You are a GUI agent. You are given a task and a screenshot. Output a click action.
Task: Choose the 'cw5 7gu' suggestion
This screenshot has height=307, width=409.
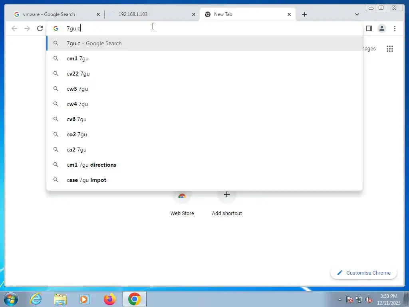(x=204, y=89)
